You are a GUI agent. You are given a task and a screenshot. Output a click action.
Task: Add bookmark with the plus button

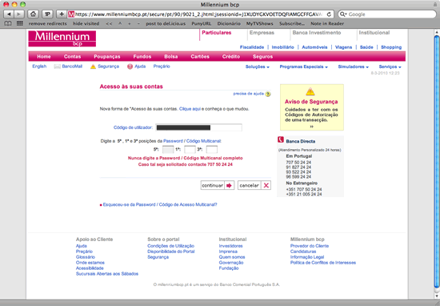[x=62, y=14]
